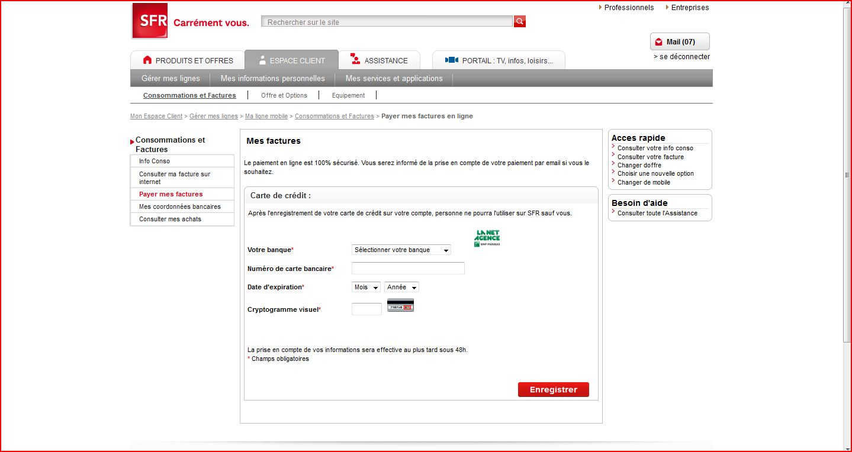The height and width of the screenshot is (452, 852).
Task: Open Consulter mes achats sidebar item
Action: click(x=182, y=219)
